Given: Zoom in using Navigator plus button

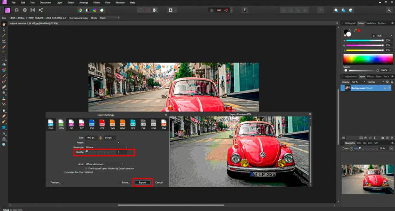Looking at the screenshot, I should point(391,148).
